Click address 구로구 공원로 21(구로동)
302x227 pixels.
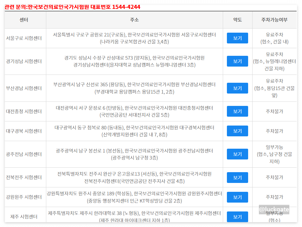(x=101, y=35)
